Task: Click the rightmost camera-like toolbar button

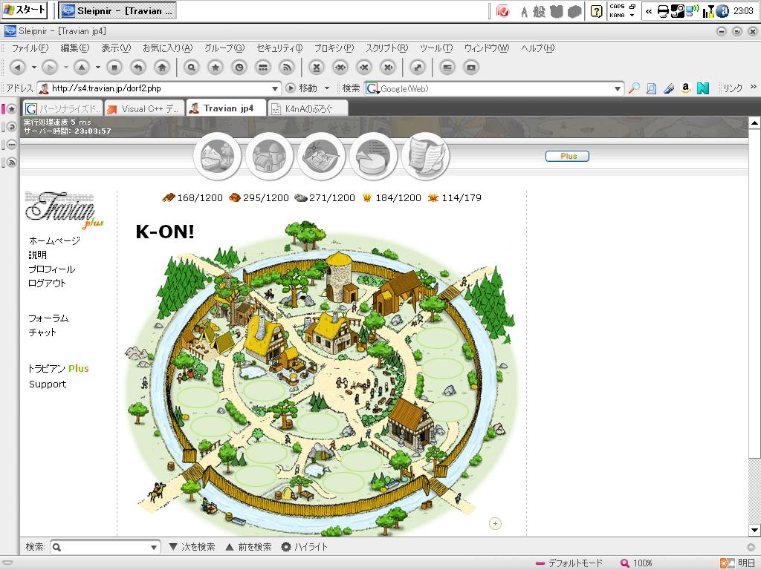Action: point(470,68)
